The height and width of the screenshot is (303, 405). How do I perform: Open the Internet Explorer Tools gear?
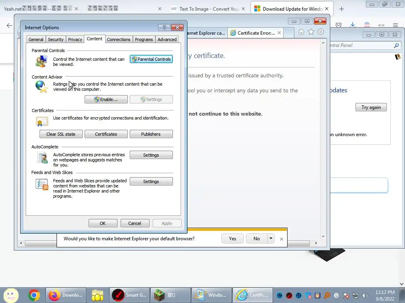tap(321, 32)
